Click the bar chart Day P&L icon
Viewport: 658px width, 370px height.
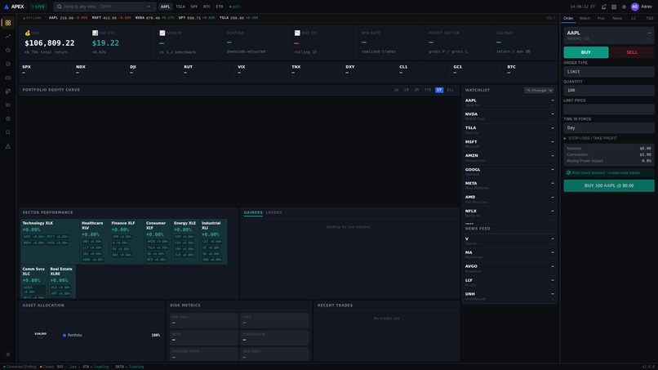95,33
